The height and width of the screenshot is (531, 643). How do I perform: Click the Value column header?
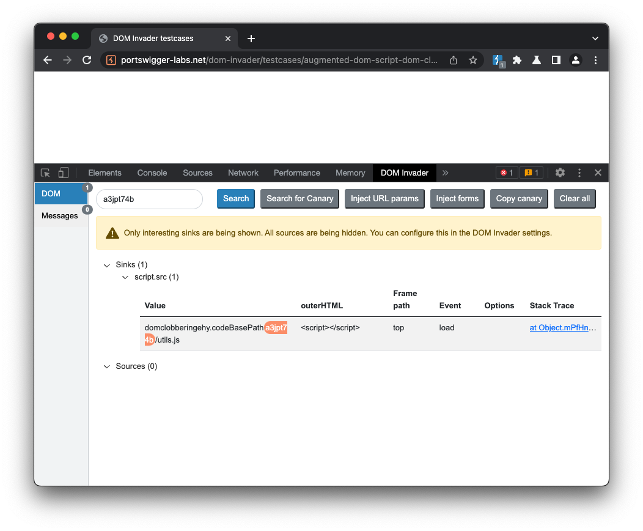(155, 306)
